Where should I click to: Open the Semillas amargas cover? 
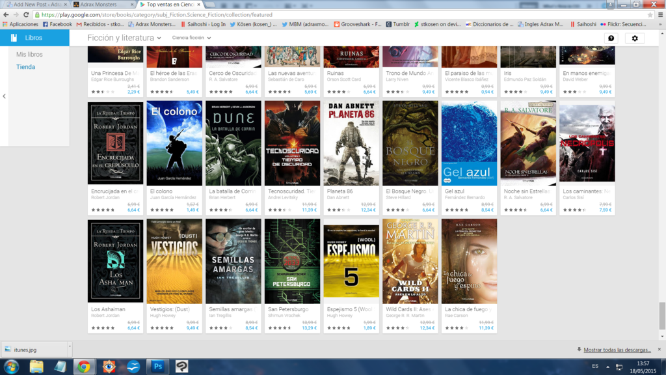pyautogui.click(x=233, y=261)
